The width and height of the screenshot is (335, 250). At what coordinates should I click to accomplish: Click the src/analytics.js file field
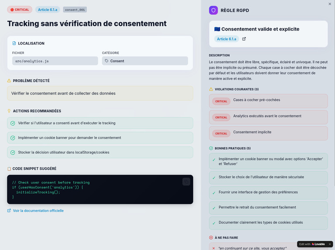point(55,61)
